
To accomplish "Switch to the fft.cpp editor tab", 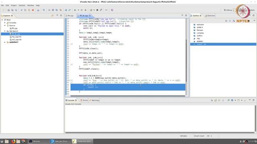I will [69, 16].
